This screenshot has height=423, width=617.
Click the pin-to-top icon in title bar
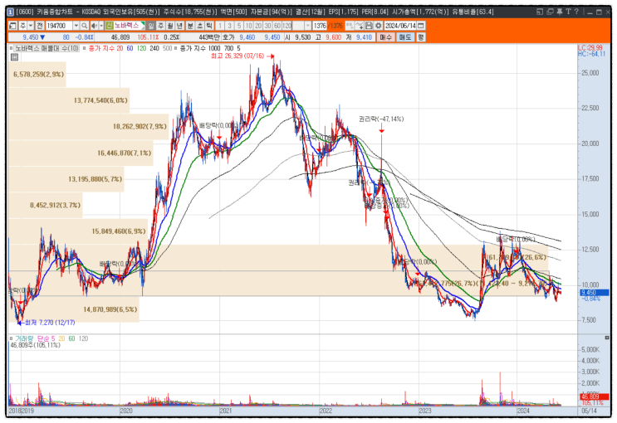coord(559,12)
